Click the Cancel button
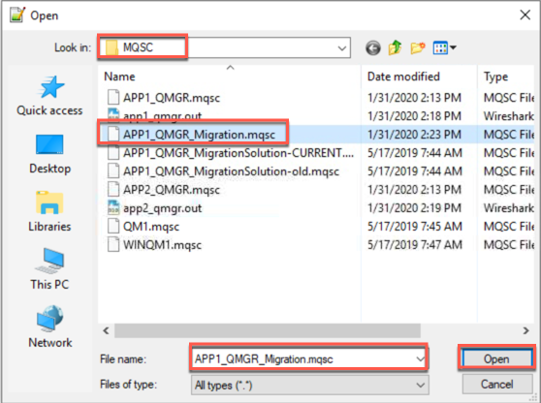The height and width of the screenshot is (403, 541). 496,384
